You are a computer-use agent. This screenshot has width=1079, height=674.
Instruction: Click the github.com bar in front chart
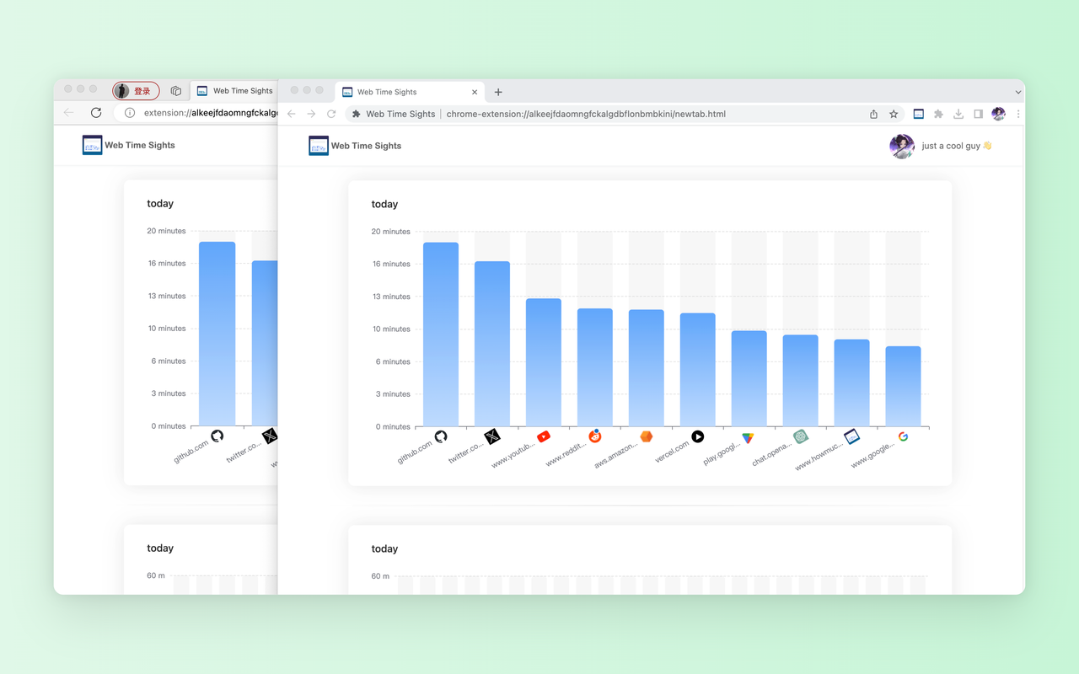pos(441,334)
